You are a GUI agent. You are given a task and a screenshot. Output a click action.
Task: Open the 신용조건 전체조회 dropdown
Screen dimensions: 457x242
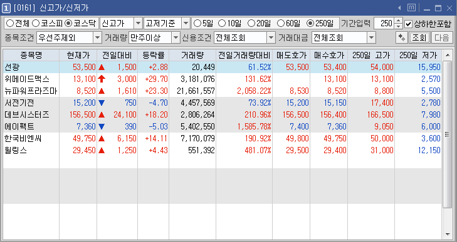pos(271,38)
